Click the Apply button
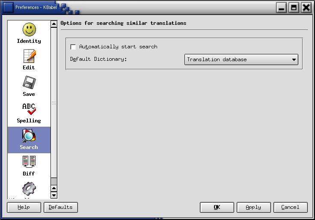Screen dimensions: 315x220 (x=253, y=207)
